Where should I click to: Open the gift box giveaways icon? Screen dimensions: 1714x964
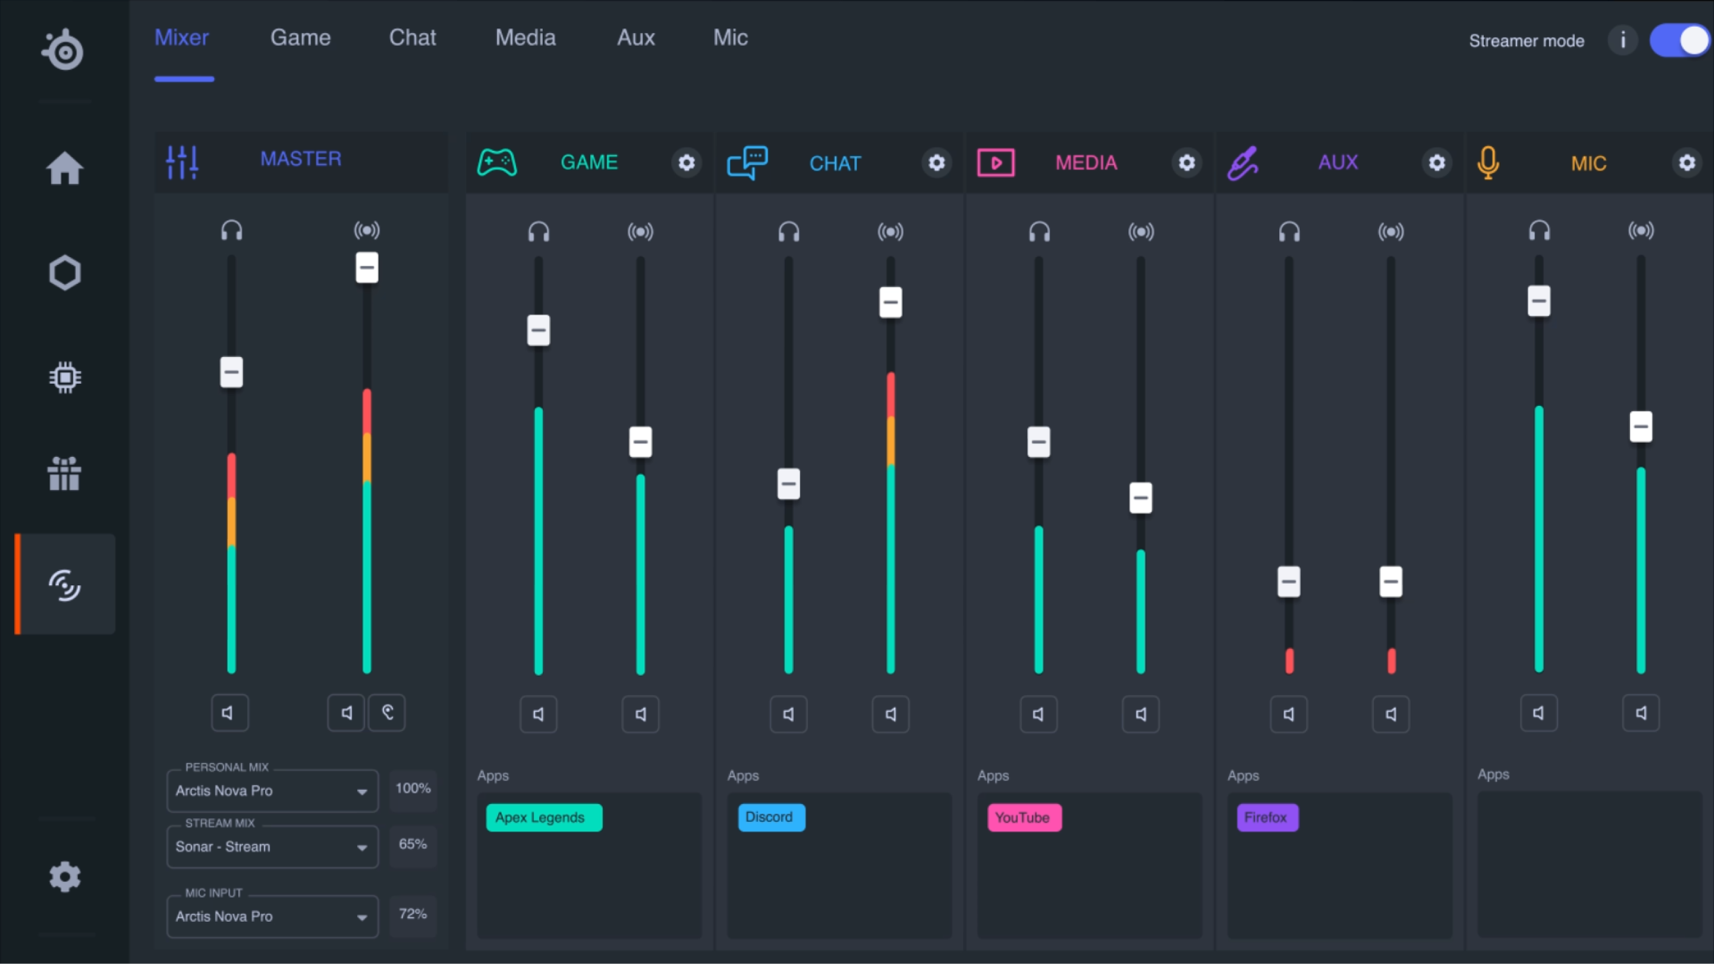pyautogui.click(x=65, y=473)
